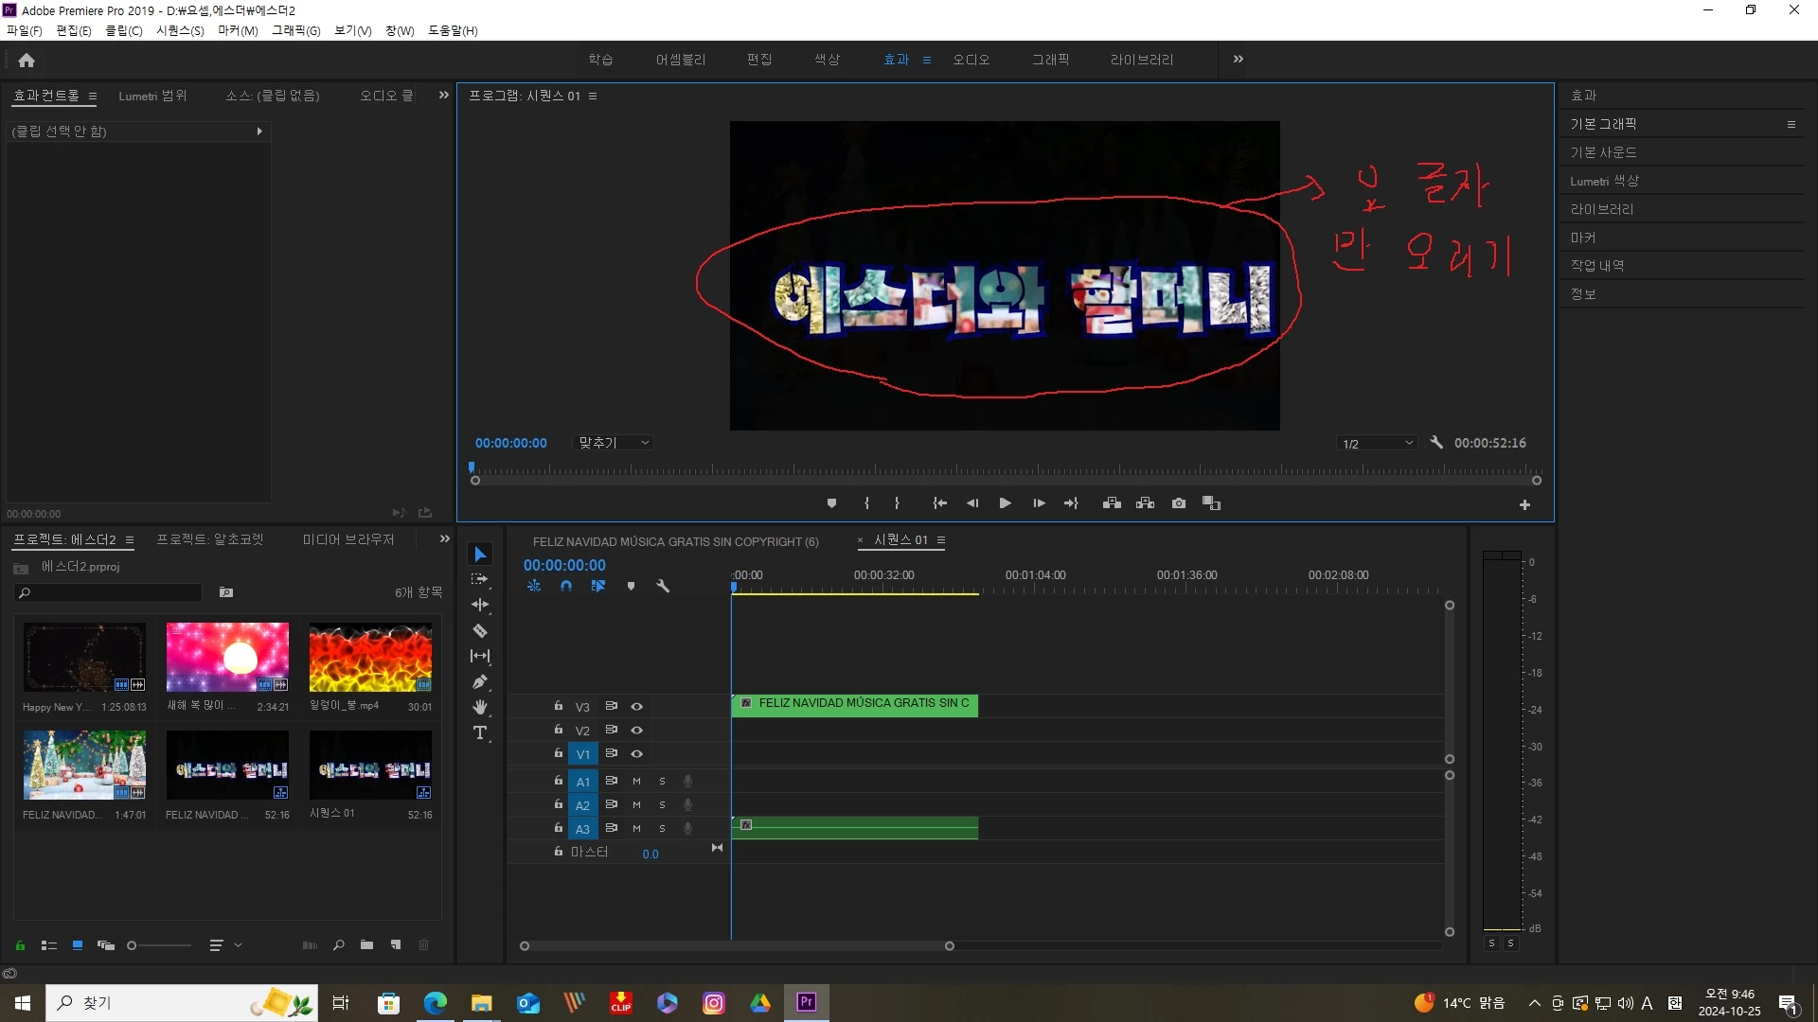Viewport: 1818px width, 1022px height.
Task: Open playback resolution dropdown showing 1/2
Action: (x=1377, y=444)
